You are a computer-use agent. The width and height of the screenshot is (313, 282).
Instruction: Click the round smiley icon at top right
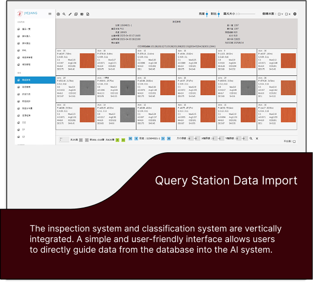tap(295, 14)
